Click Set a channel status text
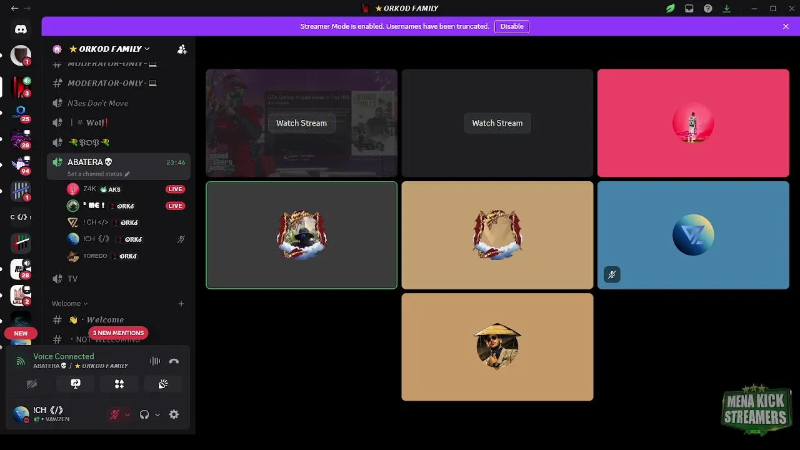Screen dimensions: 800x450 94,174
